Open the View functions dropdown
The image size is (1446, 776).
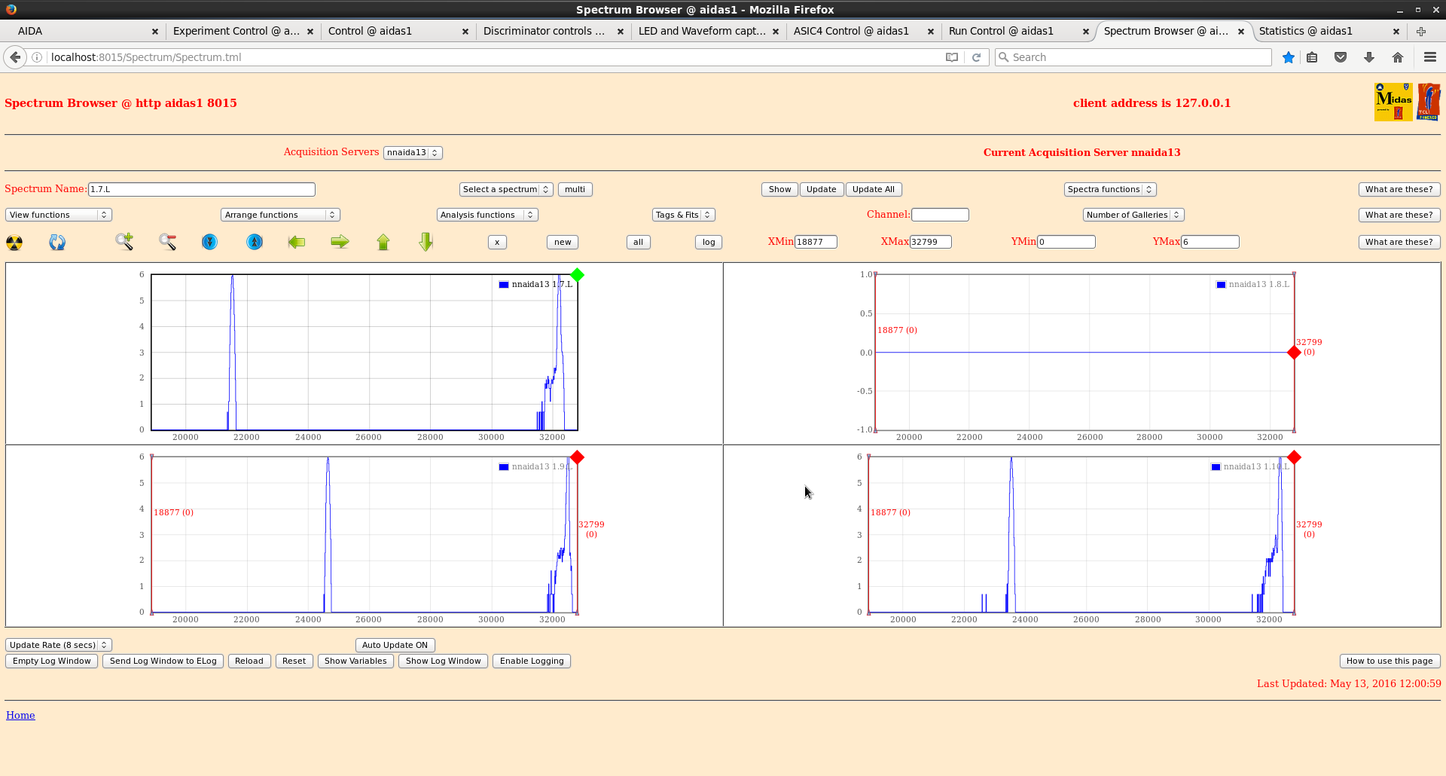[59, 215]
